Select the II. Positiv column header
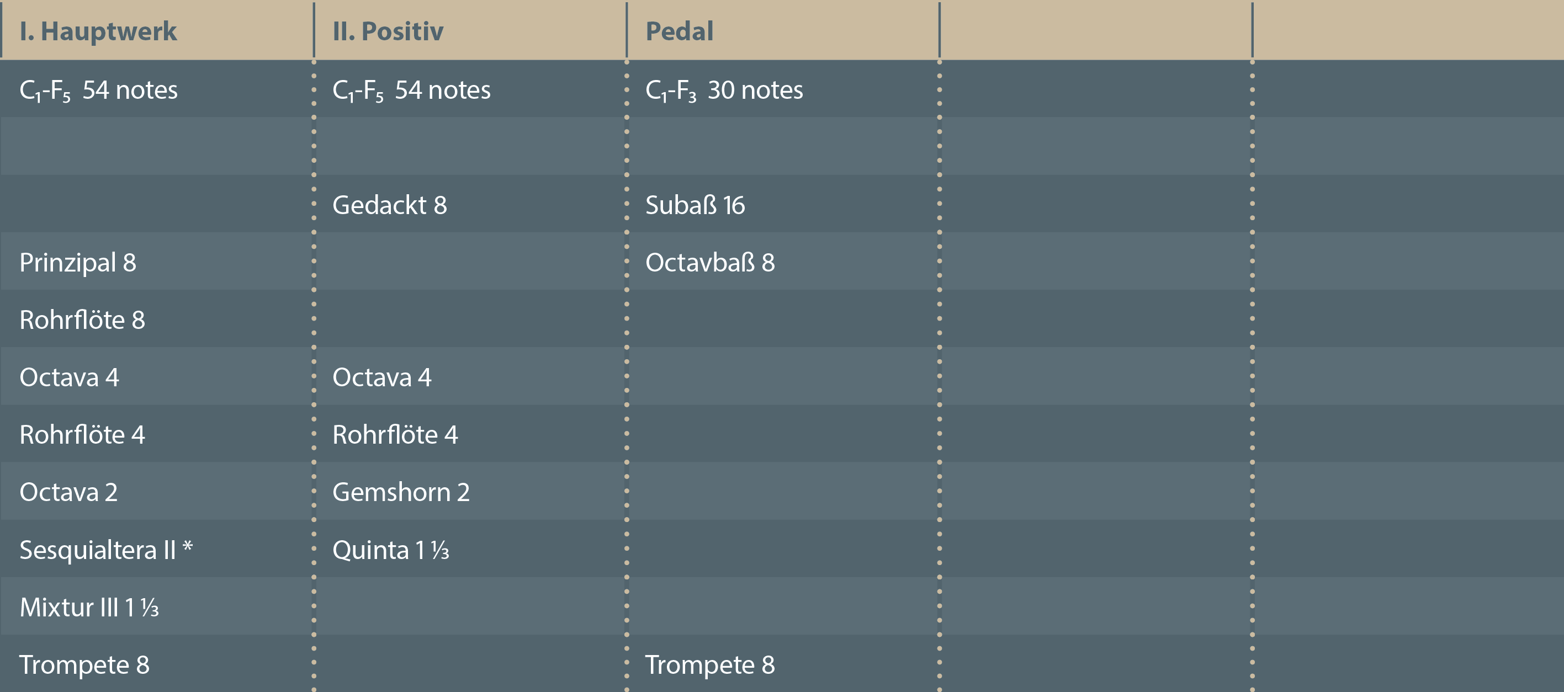1564x692 pixels. (x=388, y=31)
